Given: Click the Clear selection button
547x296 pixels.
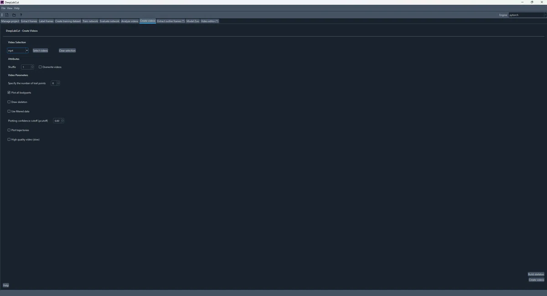Looking at the screenshot, I should point(67,50).
